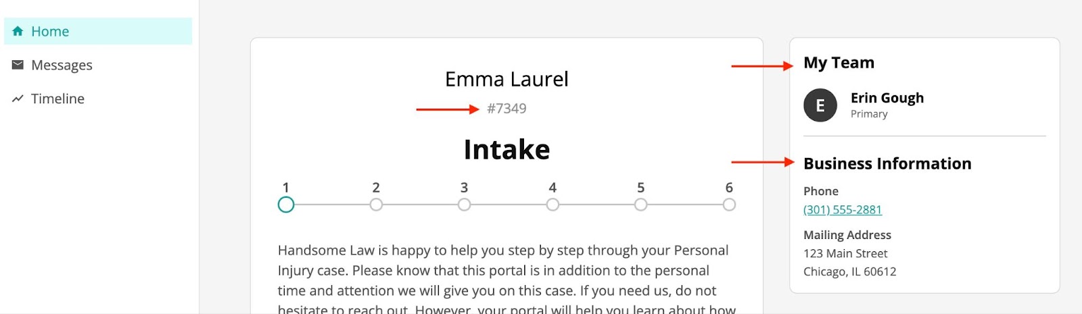This screenshot has height=314, width=1082.
Task: Go to the Timeline page
Action: (98, 99)
